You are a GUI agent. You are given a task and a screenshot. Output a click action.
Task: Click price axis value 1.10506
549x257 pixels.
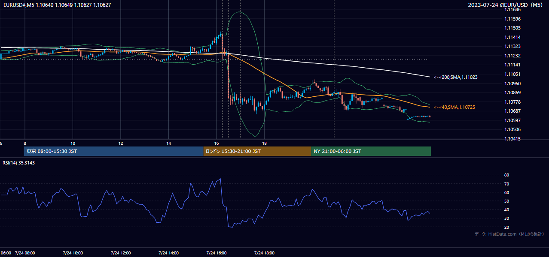point(512,129)
